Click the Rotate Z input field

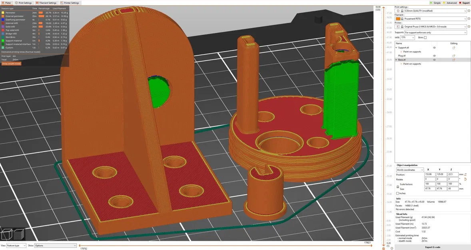tap(453, 179)
